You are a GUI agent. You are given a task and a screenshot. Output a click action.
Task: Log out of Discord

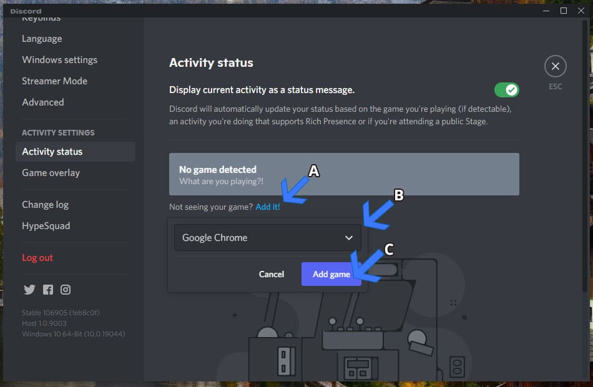coord(37,258)
